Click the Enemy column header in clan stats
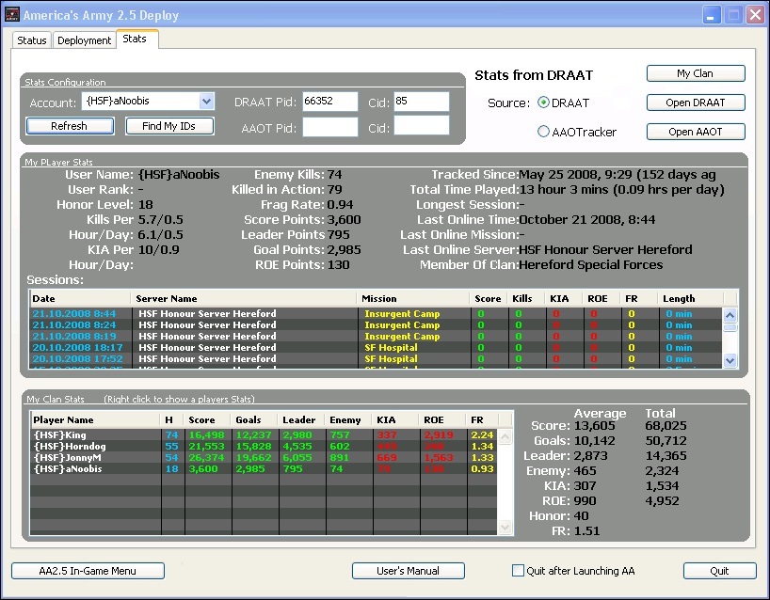The width and height of the screenshot is (770, 600). click(x=348, y=420)
